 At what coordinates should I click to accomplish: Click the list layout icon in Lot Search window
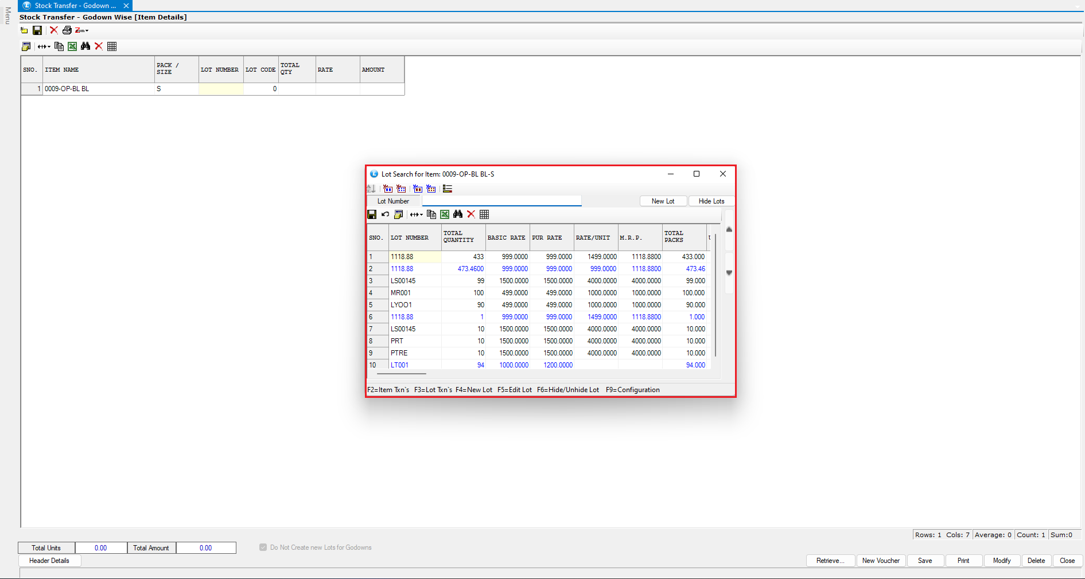pyautogui.click(x=448, y=189)
